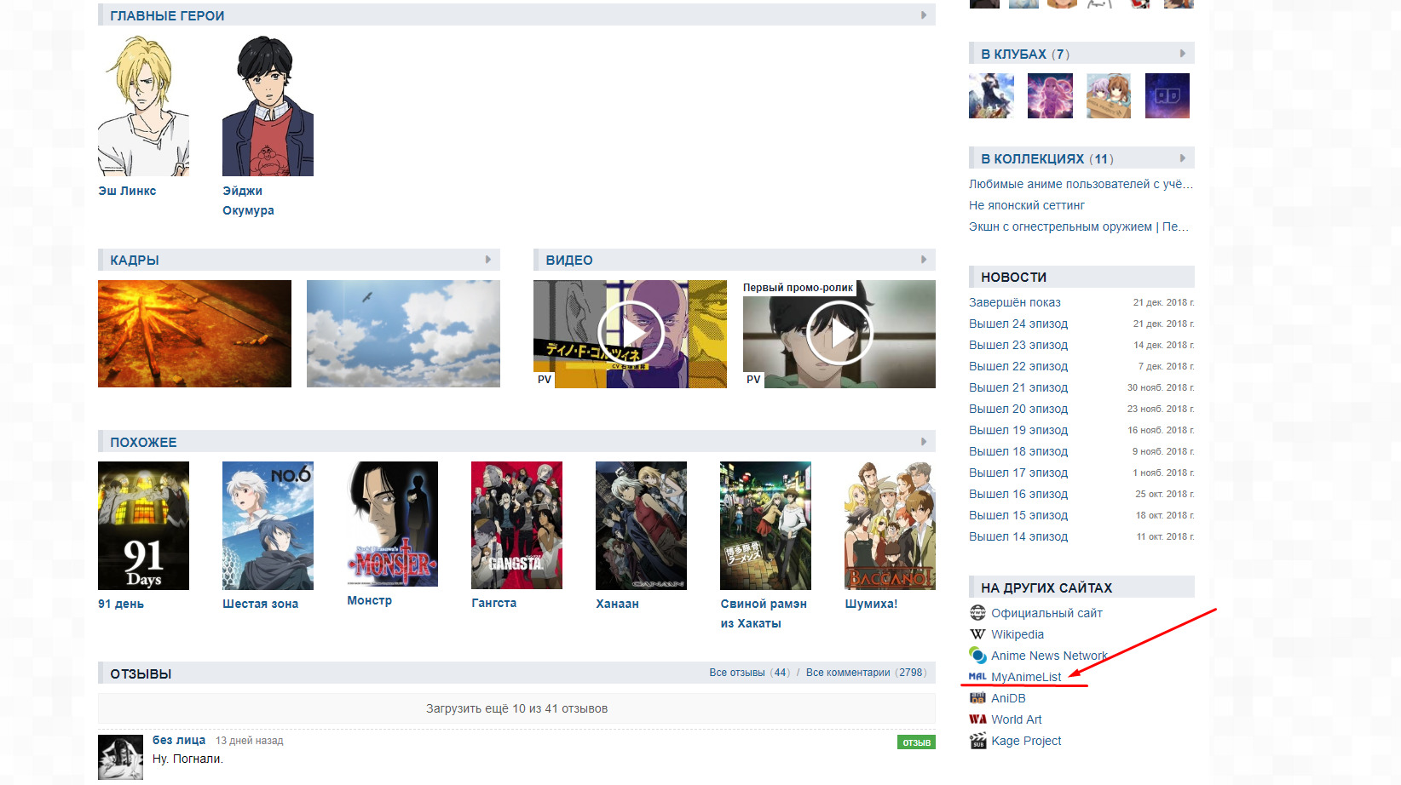
Task: Click the Kage Project clapperboard icon
Action: 977,741
